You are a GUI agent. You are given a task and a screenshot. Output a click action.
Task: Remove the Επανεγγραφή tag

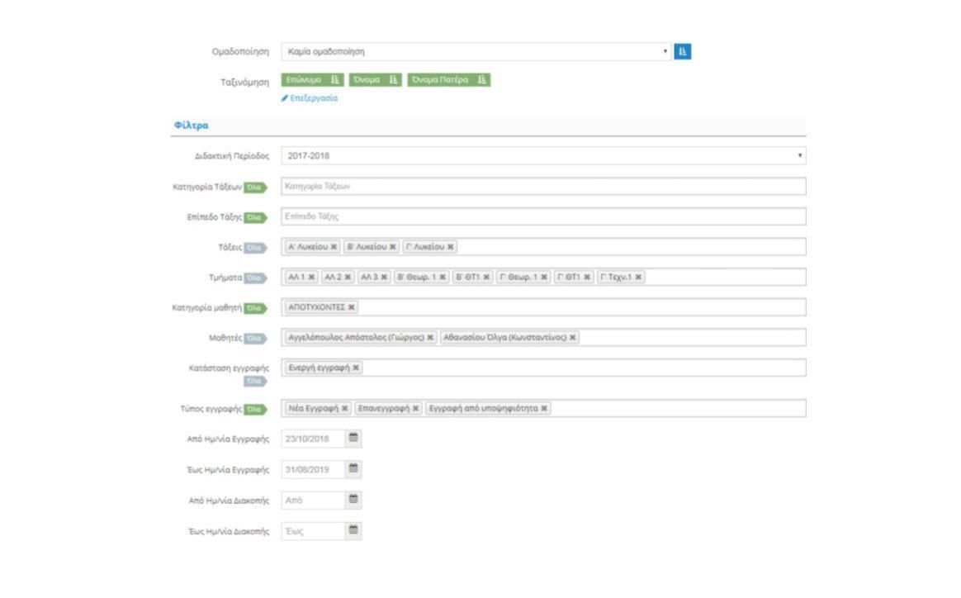(x=415, y=409)
